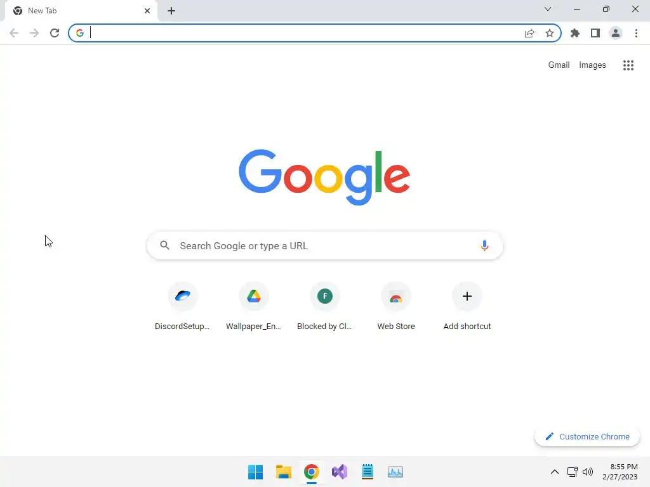650x487 pixels.
Task: Open the Extensions puzzle icon
Action: [575, 33]
